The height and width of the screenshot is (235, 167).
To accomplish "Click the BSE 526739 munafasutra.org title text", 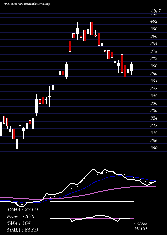I will coord(27,4).
